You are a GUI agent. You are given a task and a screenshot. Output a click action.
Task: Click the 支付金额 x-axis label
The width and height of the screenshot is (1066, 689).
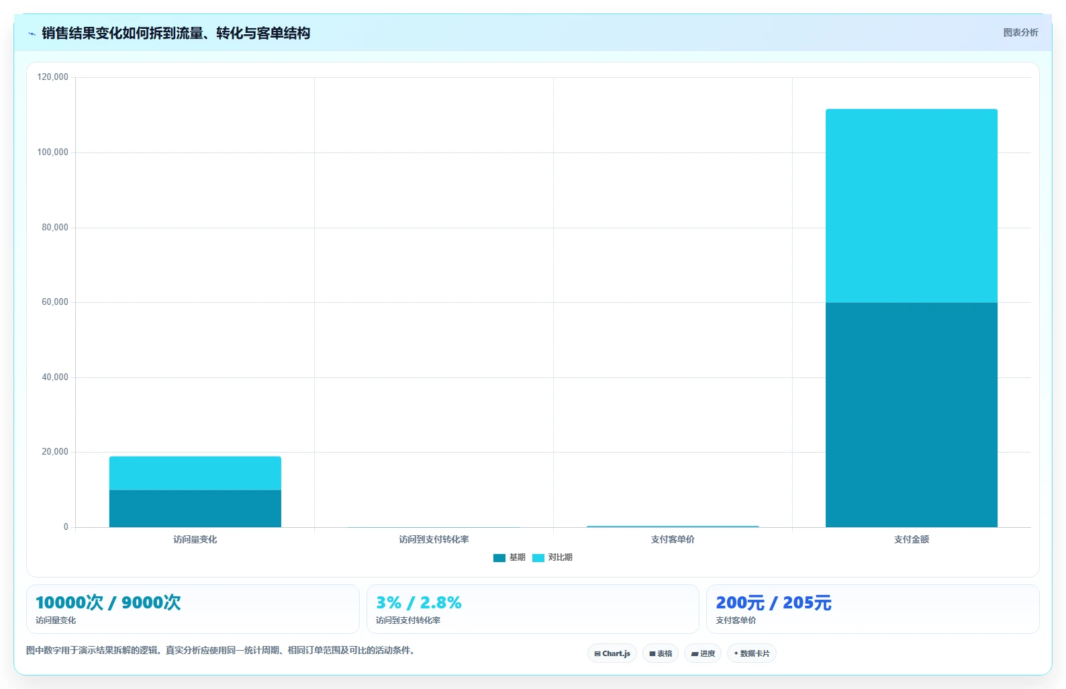pos(912,539)
